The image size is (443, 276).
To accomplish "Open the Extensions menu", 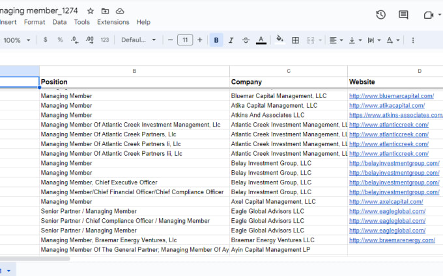I will (113, 22).
